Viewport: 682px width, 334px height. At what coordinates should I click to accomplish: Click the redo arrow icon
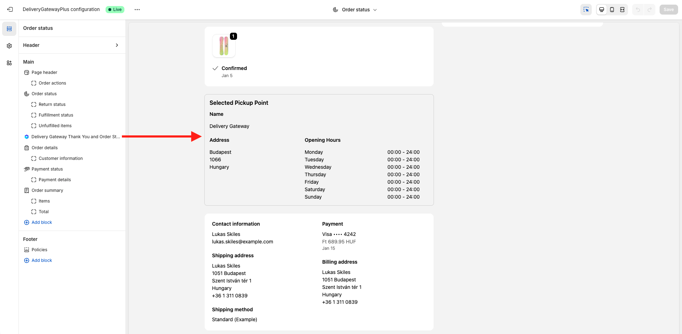[x=650, y=10]
